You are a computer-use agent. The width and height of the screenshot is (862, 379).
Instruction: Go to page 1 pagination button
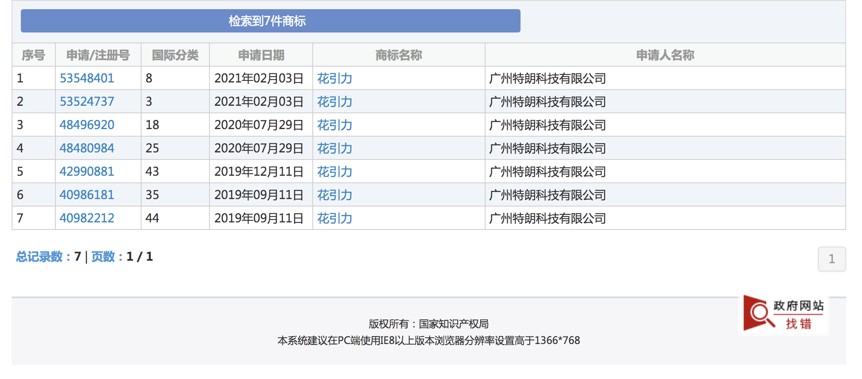832,259
